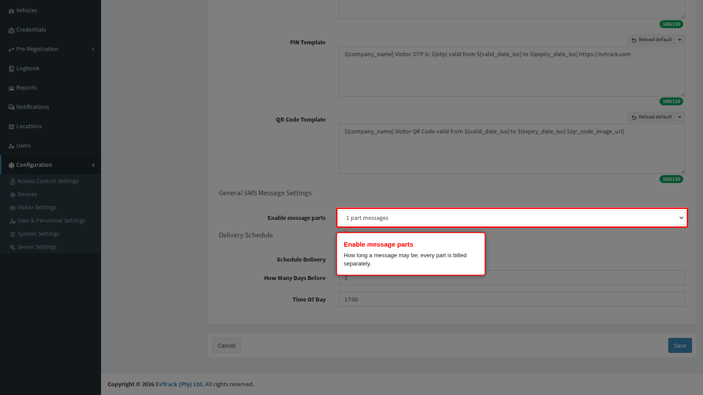Collapse the Configuration menu chevron
The height and width of the screenshot is (395, 703).
tap(93, 165)
